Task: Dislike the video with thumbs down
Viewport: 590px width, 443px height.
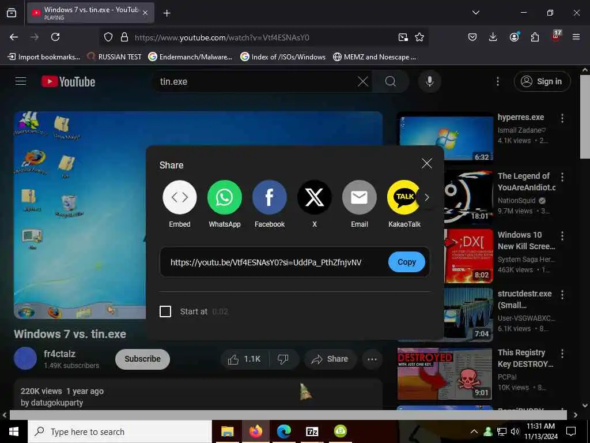Action: pos(283,359)
